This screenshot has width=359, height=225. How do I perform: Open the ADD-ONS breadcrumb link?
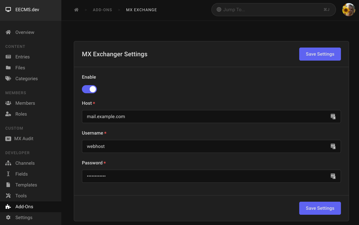[102, 10]
